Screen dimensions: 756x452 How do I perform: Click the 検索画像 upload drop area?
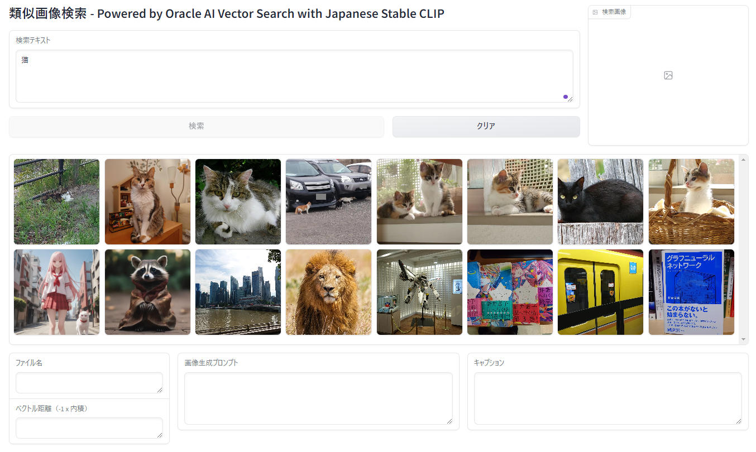point(668,75)
